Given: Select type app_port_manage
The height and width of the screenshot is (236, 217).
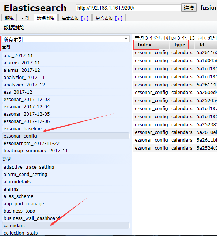Looking at the screenshot, I should click(65, 204).
